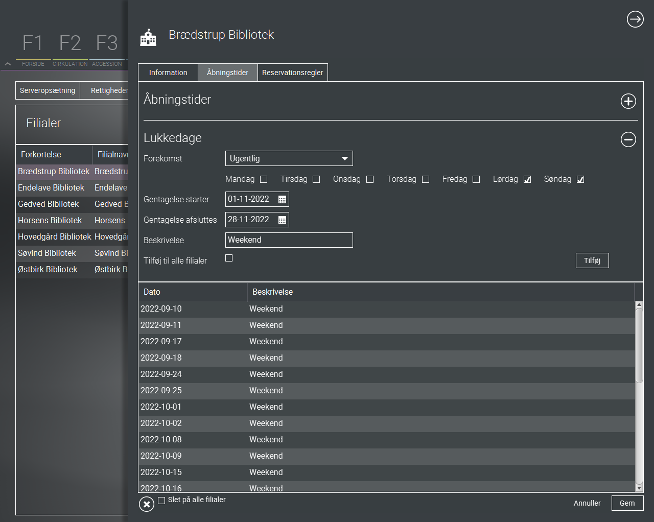Select Gedved Bibliotek in Filialer list

pyautogui.click(x=72, y=204)
